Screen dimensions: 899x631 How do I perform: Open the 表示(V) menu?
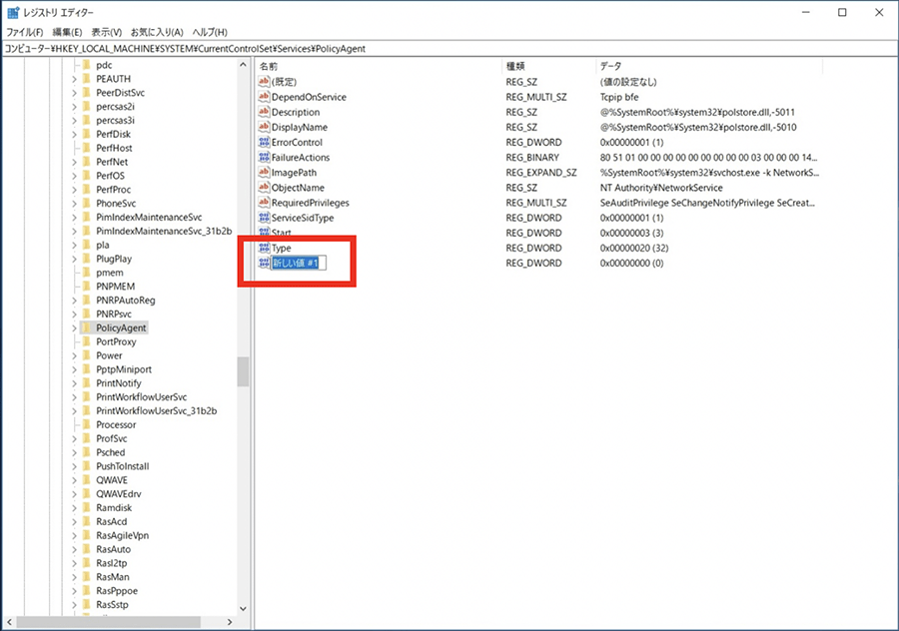pos(107,32)
